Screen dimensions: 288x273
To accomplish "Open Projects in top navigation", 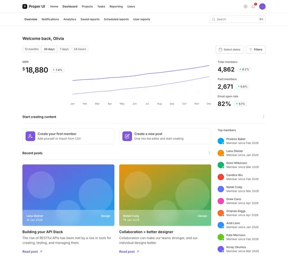I will pos(87,6).
